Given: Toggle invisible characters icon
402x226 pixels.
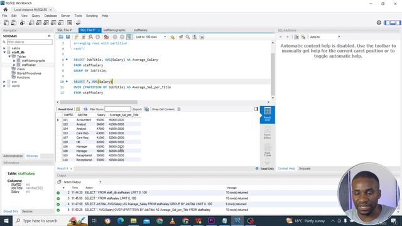Looking at the screenshot, I should tap(195, 37).
